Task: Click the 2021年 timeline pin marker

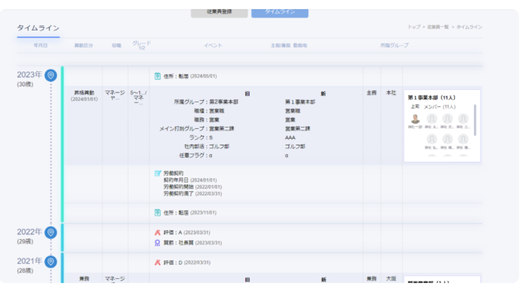Action: tap(51, 262)
